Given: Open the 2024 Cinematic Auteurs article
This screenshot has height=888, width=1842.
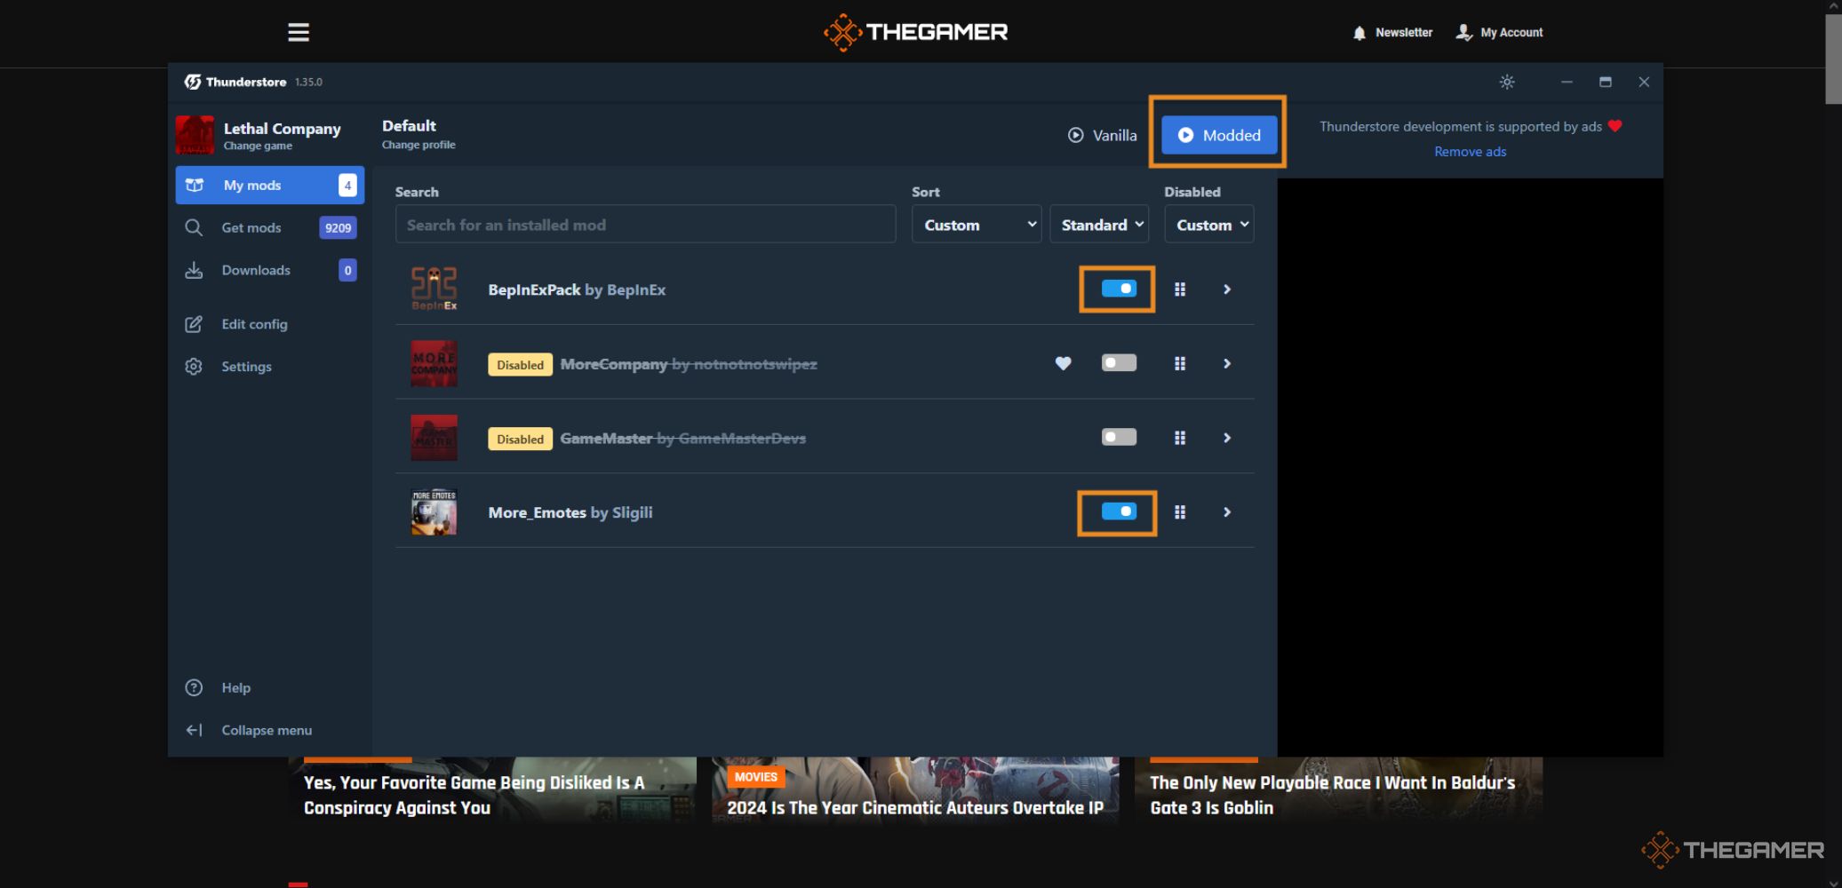Looking at the screenshot, I should tap(915, 807).
